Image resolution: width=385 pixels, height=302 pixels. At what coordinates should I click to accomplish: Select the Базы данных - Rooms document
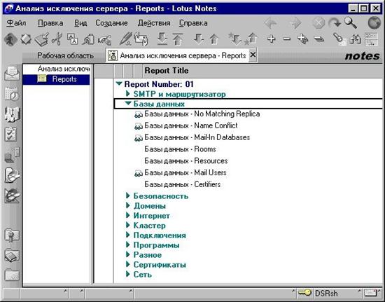click(180, 149)
